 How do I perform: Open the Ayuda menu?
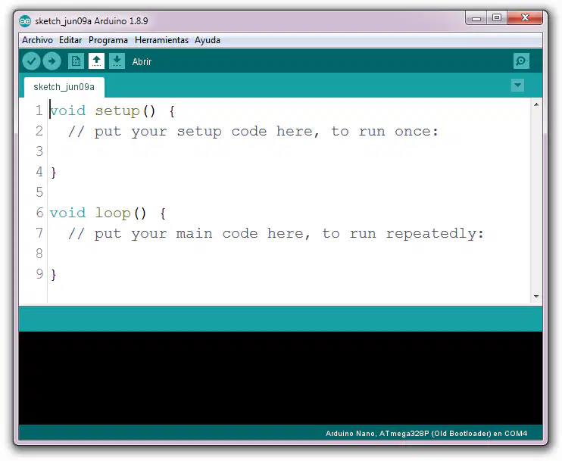208,40
